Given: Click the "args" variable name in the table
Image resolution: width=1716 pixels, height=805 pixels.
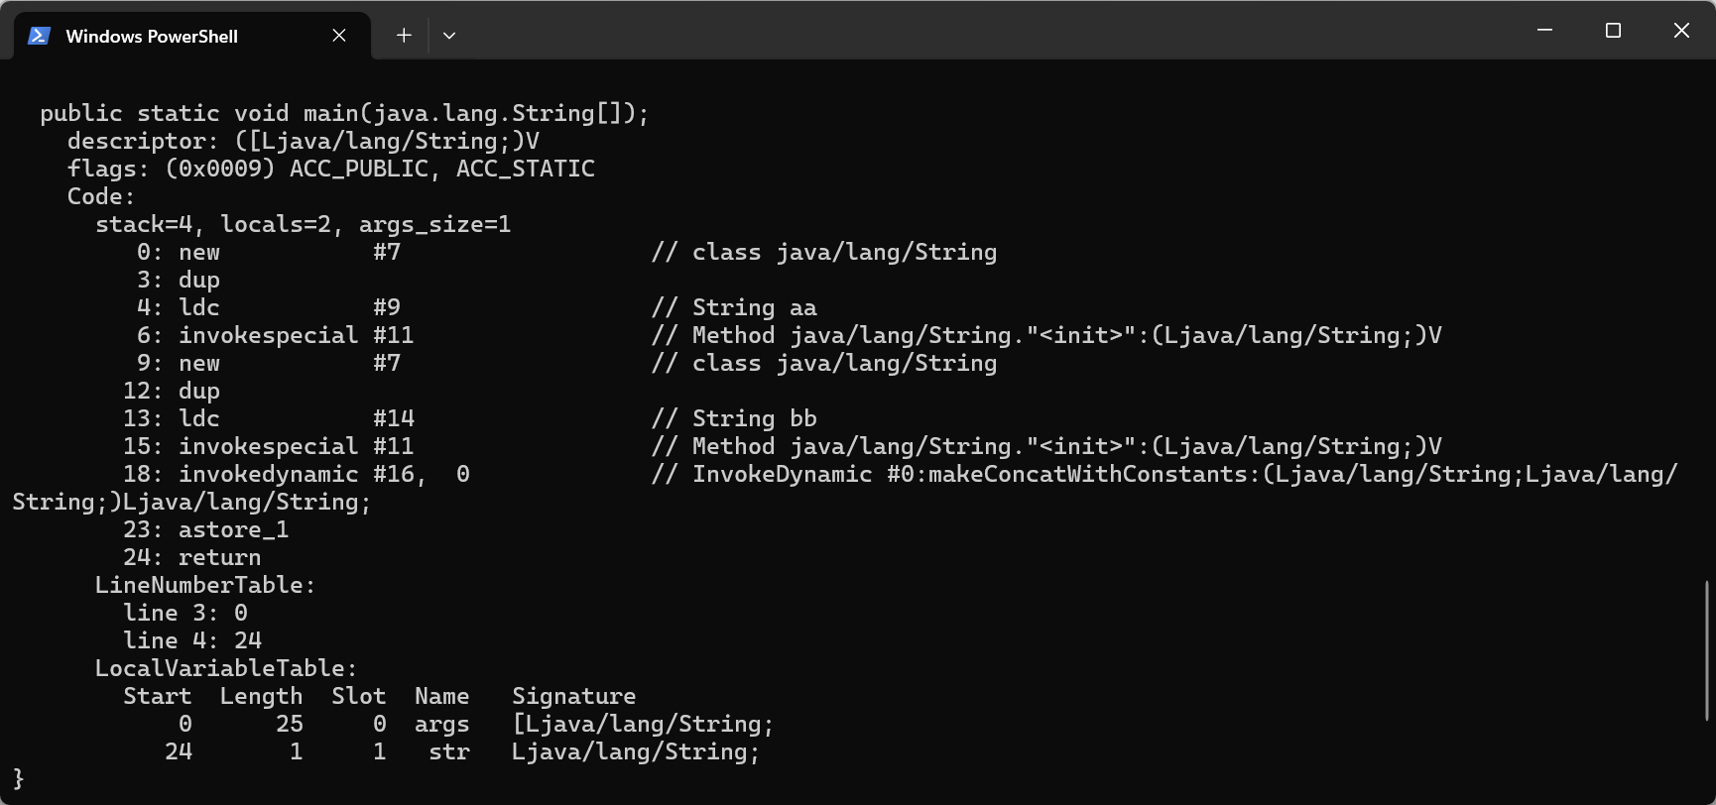Looking at the screenshot, I should 441,724.
